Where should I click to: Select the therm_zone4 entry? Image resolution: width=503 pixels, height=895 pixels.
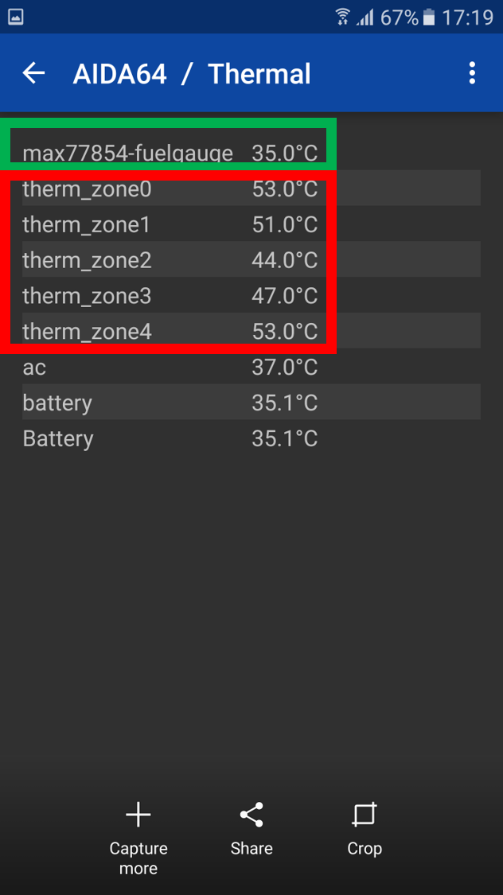pos(170,331)
